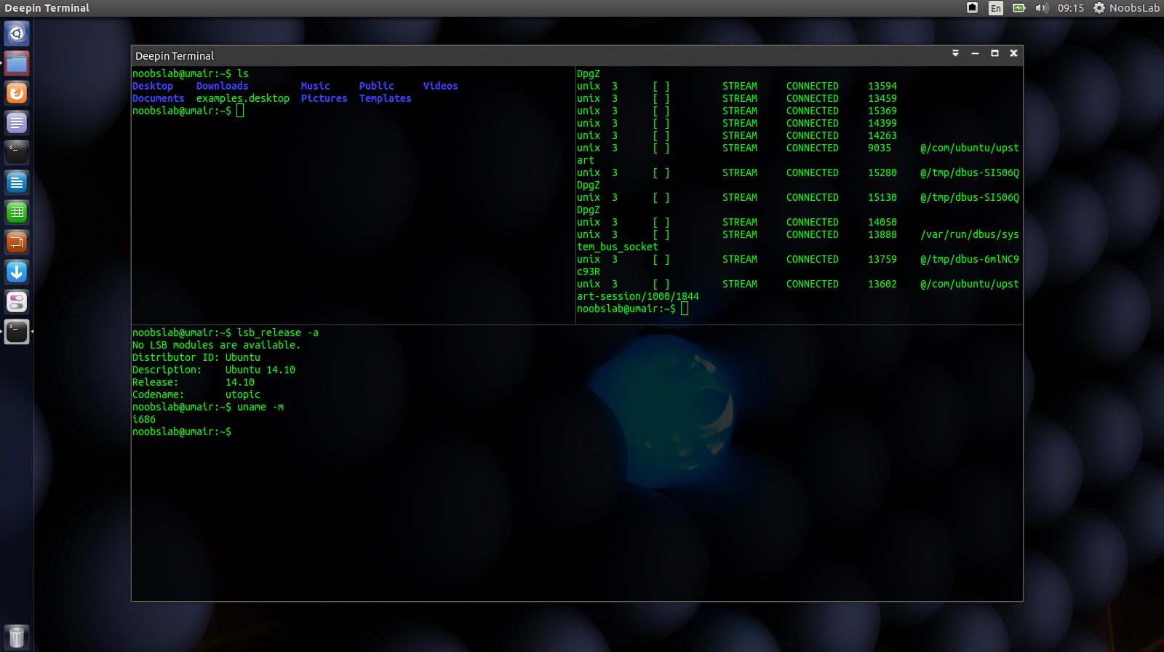Click the codename value 'utopic'
The width and height of the screenshot is (1164, 652).
[243, 394]
